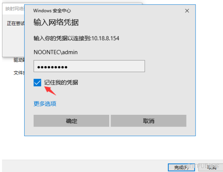The height and width of the screenshot is (172, 223).
Task: Click the 记住我的凭据 label text
Action: click(x=61, y=83)
